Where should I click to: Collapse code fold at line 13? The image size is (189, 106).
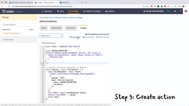coord(45,72)
